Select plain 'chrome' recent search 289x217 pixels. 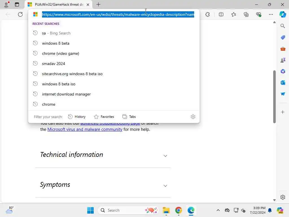pyautogui.click(x=114, y=104)
